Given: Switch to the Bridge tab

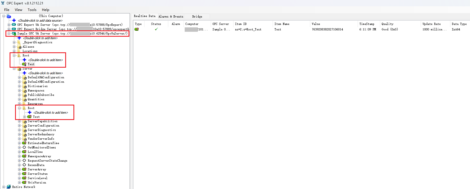Looking at the screenshot, I should click(197, 16).
